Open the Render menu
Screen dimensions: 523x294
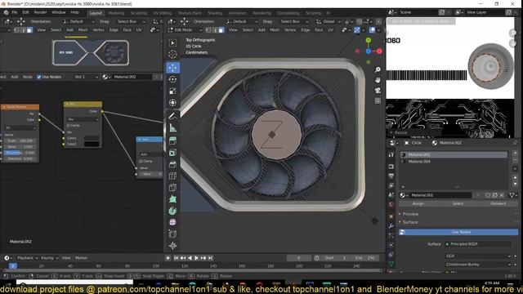click(x=40, y=12)
